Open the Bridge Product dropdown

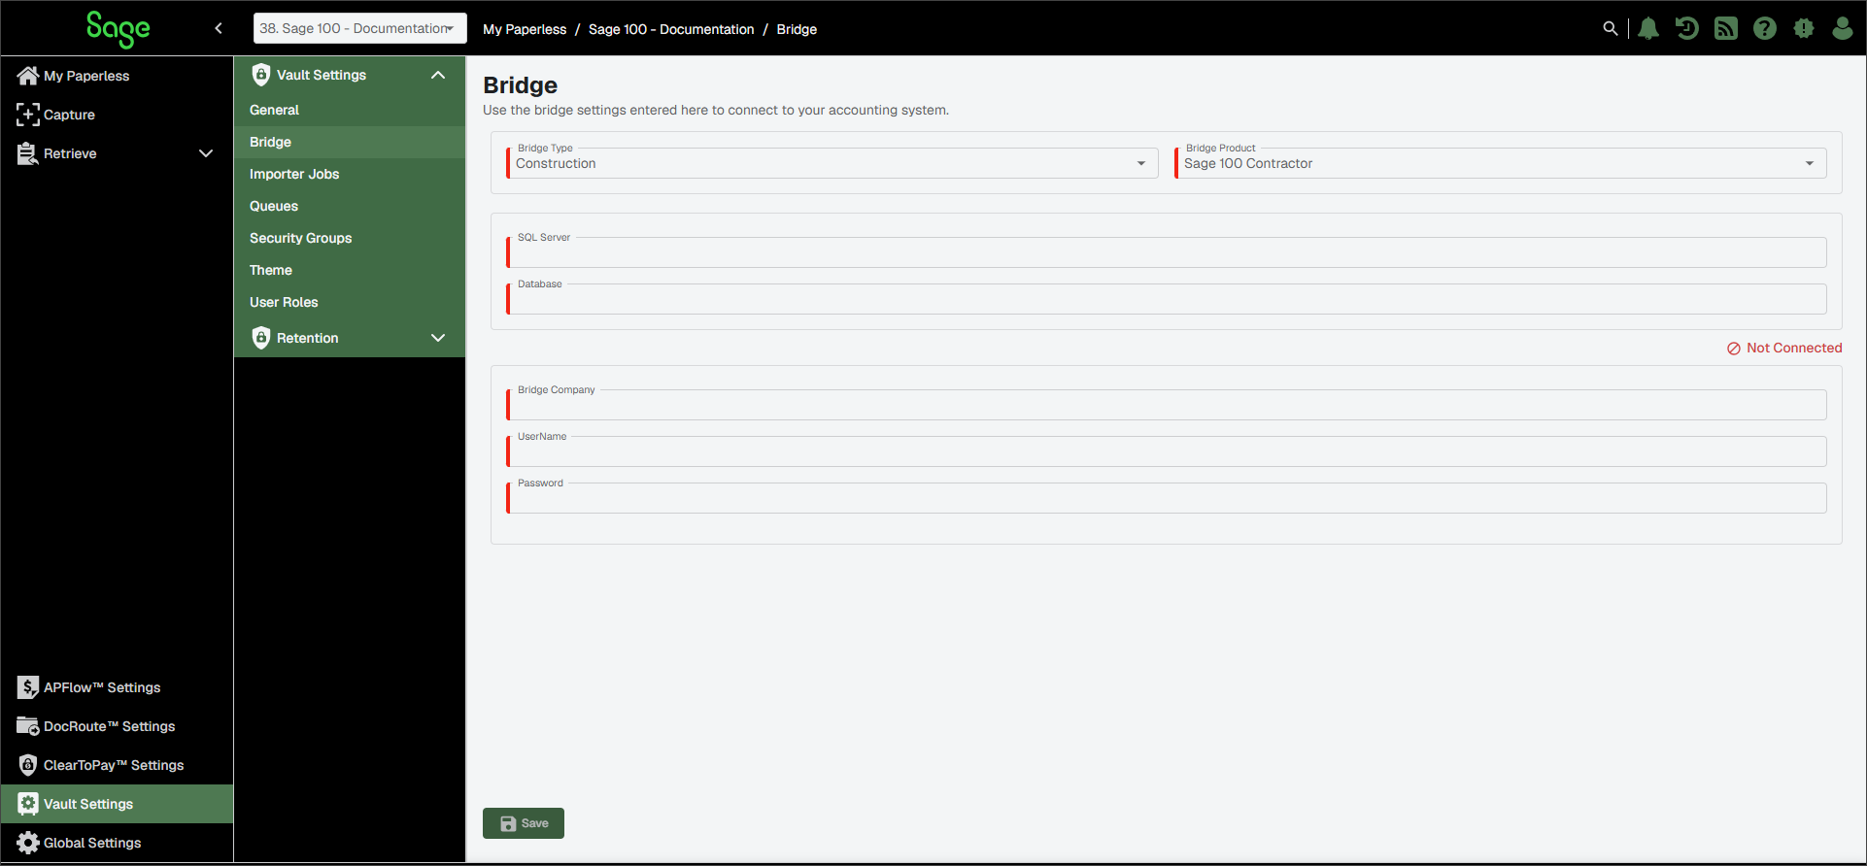click(x=1502, y=163)
